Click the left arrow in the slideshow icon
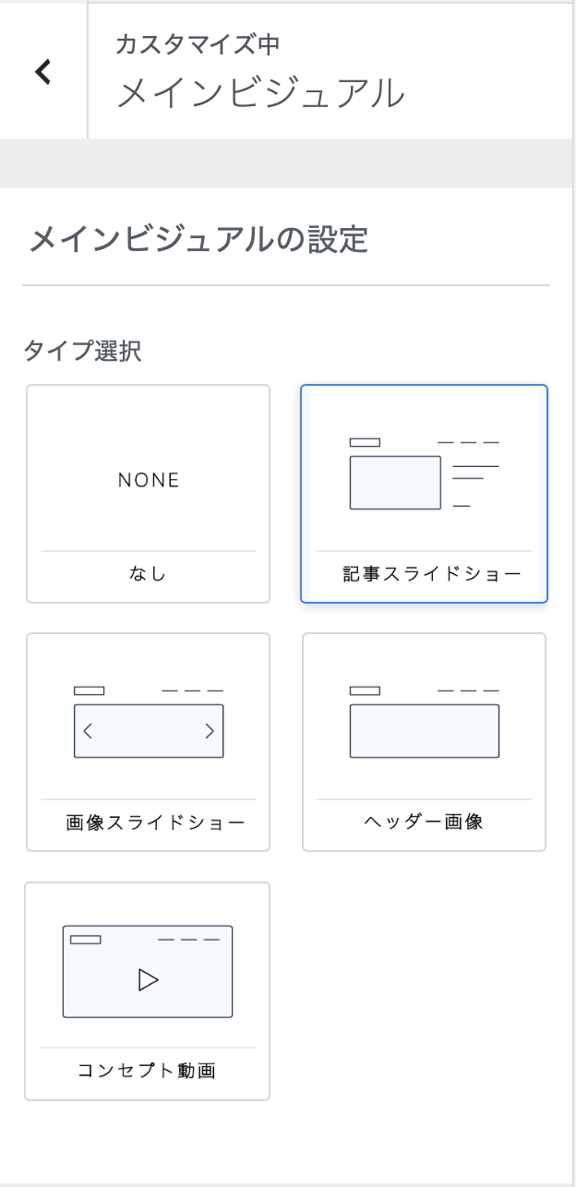The height and width of the screenshot is (1187, 576). click(88, 731)
